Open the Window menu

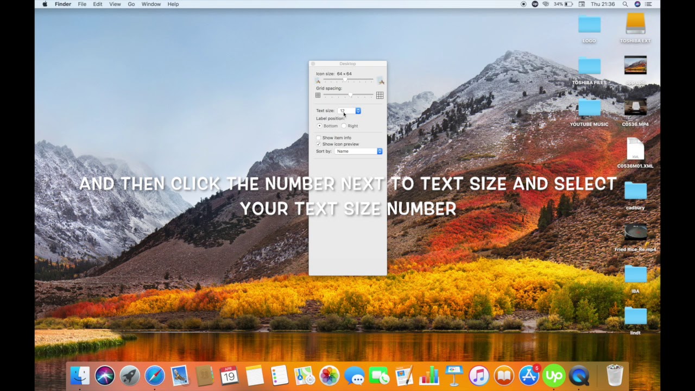pos(151,4)
